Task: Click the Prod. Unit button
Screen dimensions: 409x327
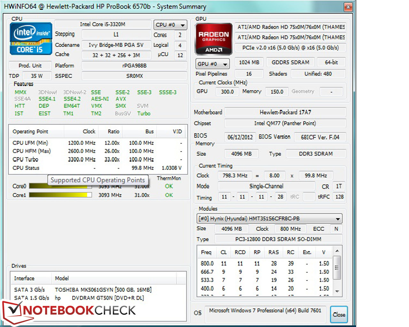Action: [x=30, y=65]
